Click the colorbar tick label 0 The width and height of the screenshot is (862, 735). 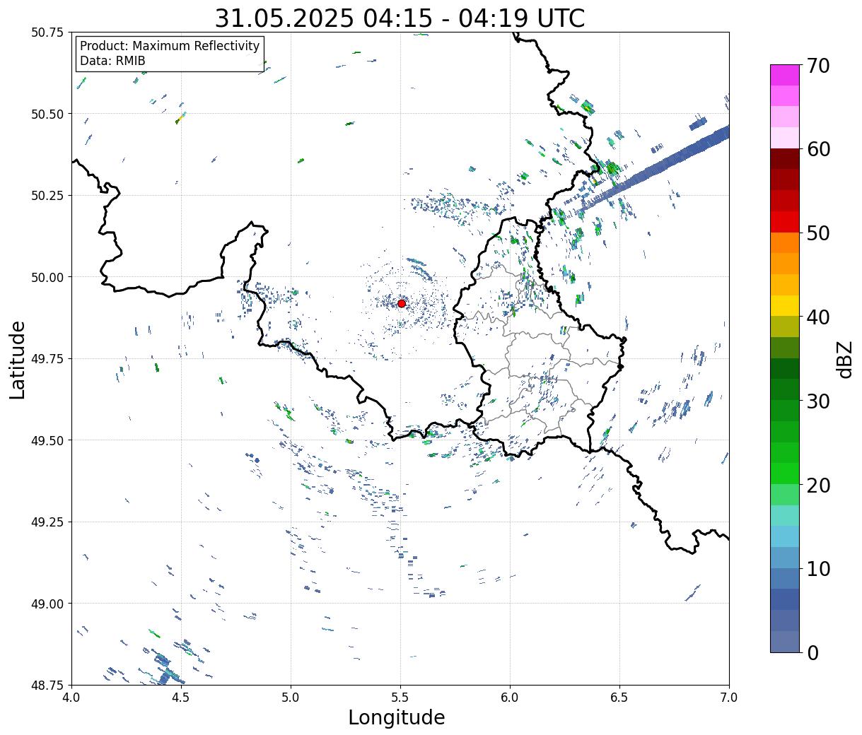(812, 653)
